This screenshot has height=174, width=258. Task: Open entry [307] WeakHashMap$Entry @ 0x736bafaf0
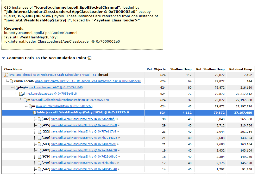tap(83, 119)
